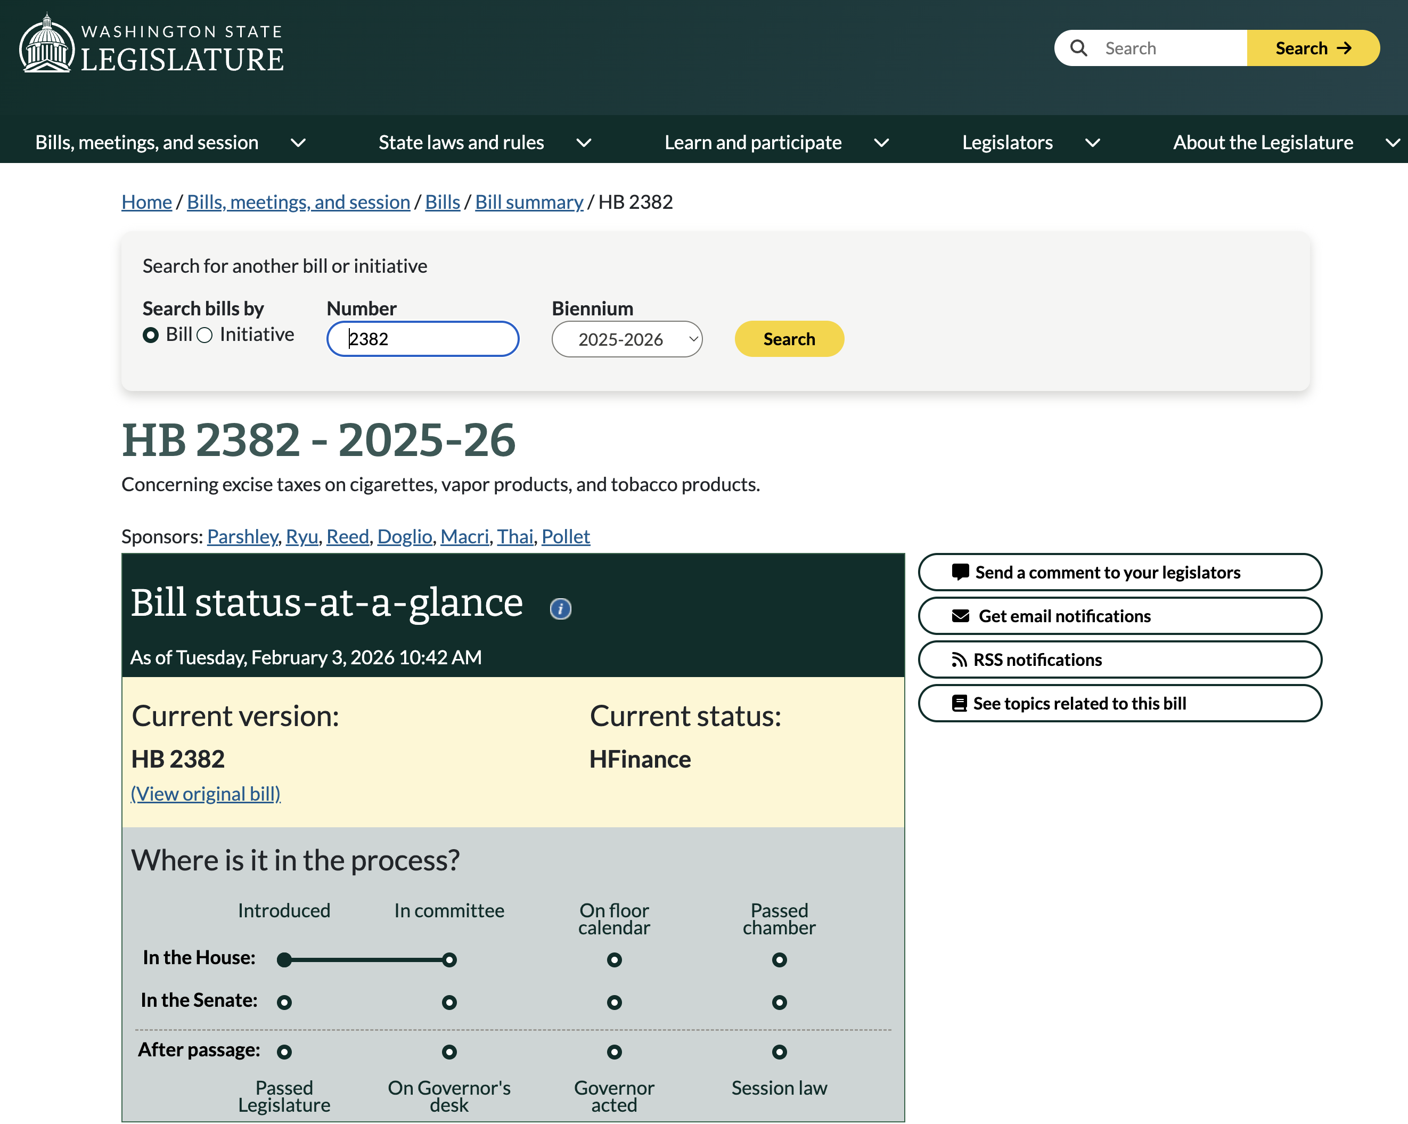1408x1124 pixels.
Task: Open the Biennium 2025-2026 dropdown
Action: coord(626,339)
